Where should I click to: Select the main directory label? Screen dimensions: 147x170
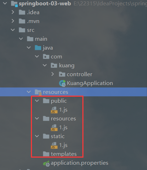pyautogui.click(x=41, y=39)
